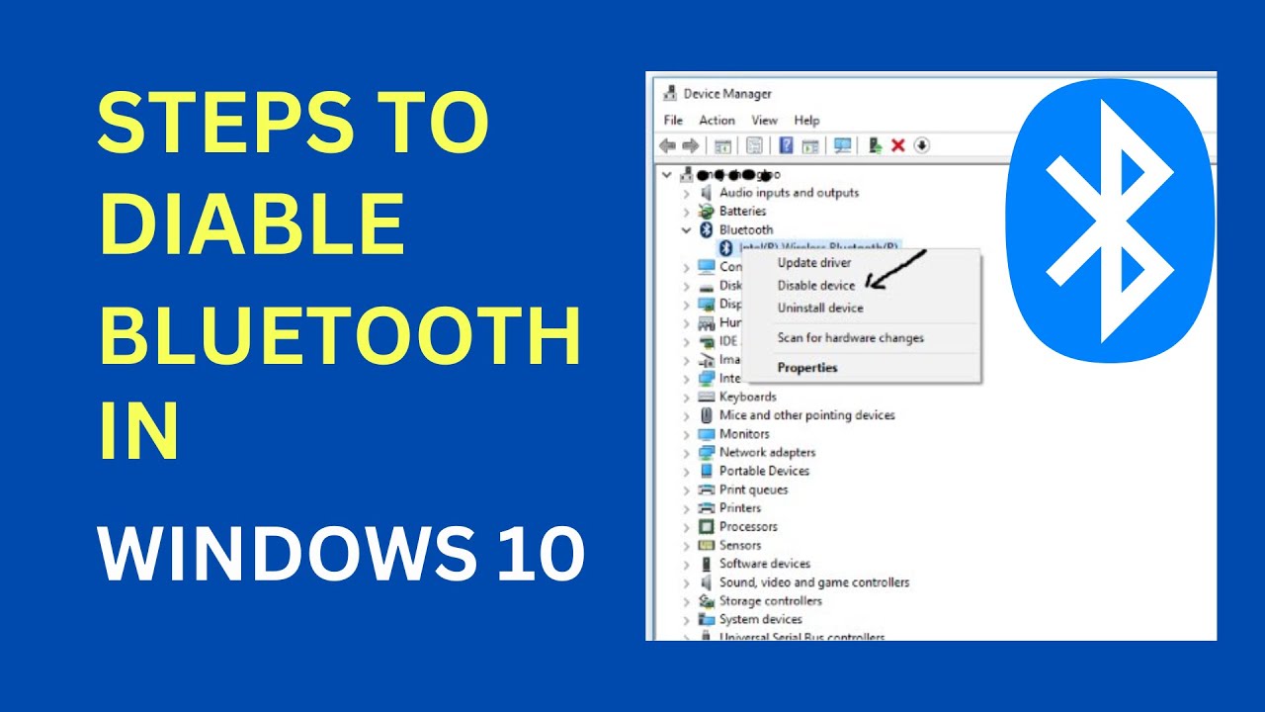The width and height of the screenshot is (1265, 712).
Task: Click the Forward arrow toolbar icon
Action: pos(690,145)
